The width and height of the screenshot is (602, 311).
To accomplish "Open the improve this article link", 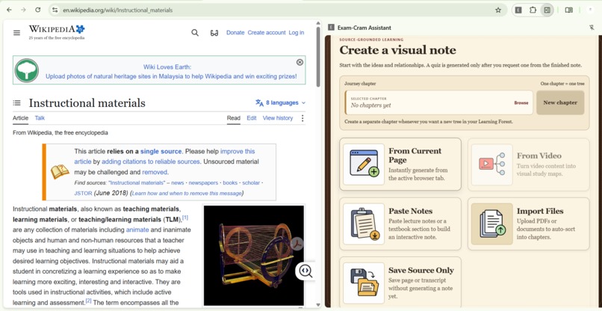I will pos(165,156).
